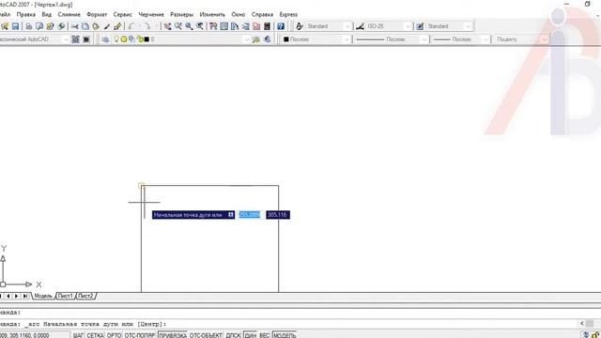Open the plot style Поцвету dropdown
Screen dimensions: 601x338
(521, 39)
